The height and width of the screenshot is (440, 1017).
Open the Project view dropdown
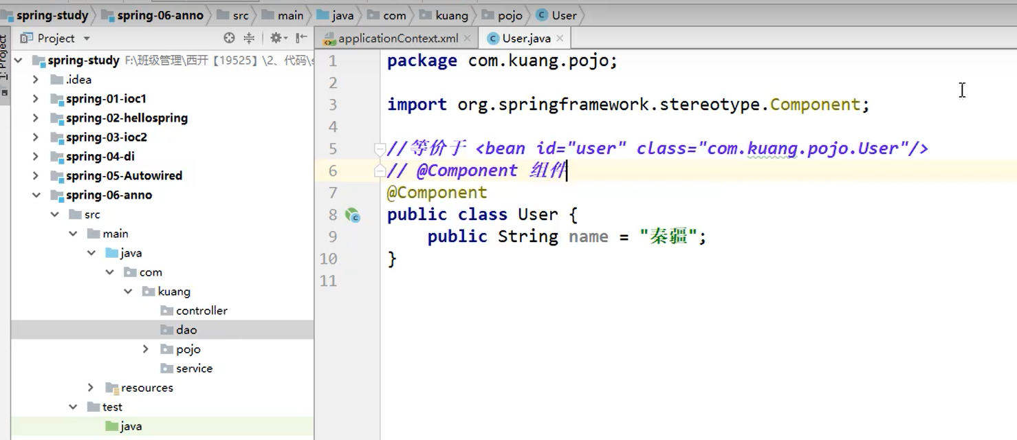tap(87, 39)
